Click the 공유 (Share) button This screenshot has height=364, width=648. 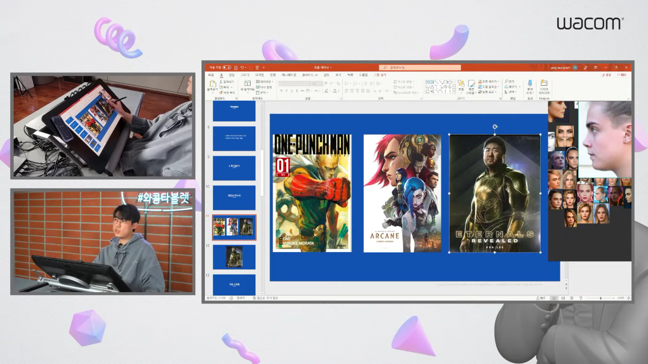[607, 75]
